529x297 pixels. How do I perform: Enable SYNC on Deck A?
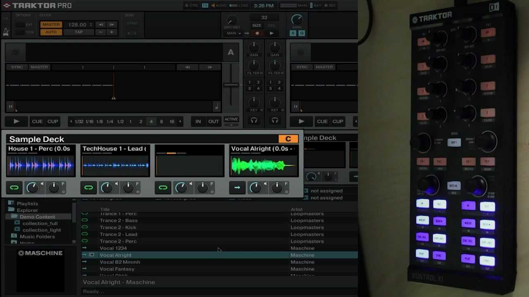point(17,67)
